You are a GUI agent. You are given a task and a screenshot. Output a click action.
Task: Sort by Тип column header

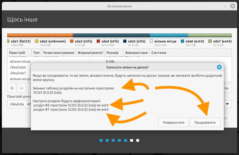[36, 53]
